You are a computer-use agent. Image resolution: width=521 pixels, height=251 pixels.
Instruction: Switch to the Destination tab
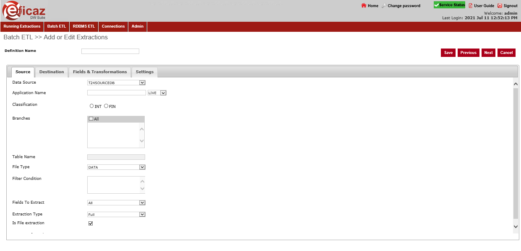(x=51, y=72)
